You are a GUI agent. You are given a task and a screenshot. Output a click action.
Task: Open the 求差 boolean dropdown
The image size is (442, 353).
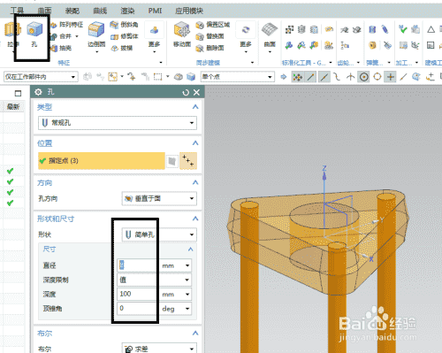click(159, 349)
